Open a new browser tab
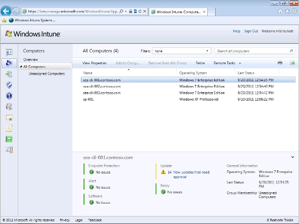 click(211, 12)
